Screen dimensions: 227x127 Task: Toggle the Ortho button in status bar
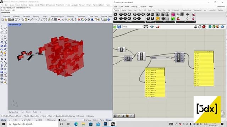(x=95, y=120)
